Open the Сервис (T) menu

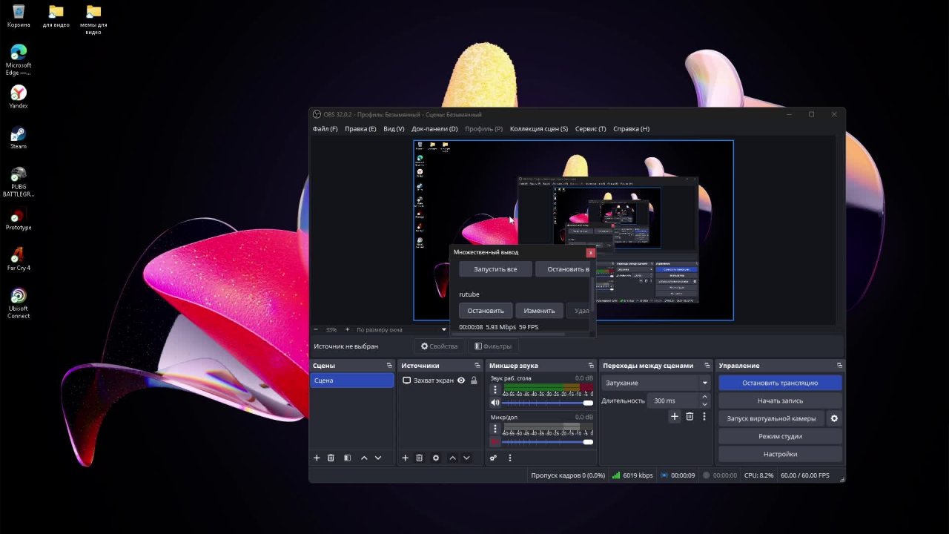coord(590,129)
